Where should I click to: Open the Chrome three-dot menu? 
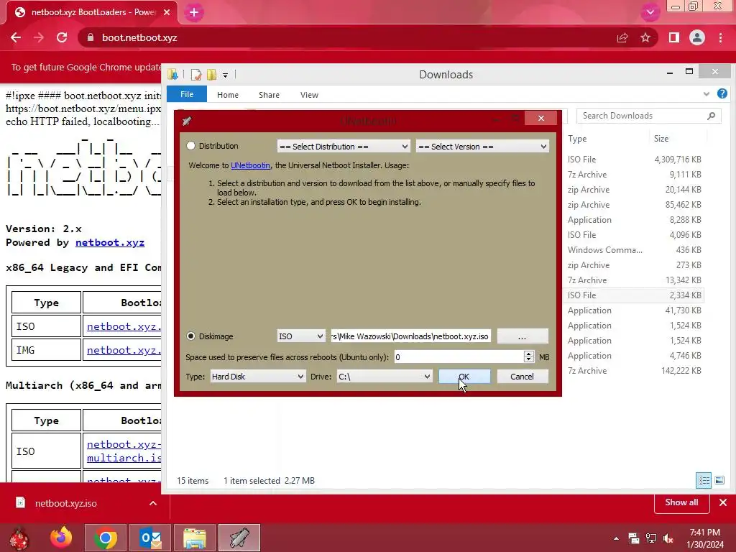(720, 37)
